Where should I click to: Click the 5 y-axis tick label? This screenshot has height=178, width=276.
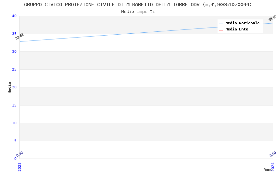coord(15,141)
